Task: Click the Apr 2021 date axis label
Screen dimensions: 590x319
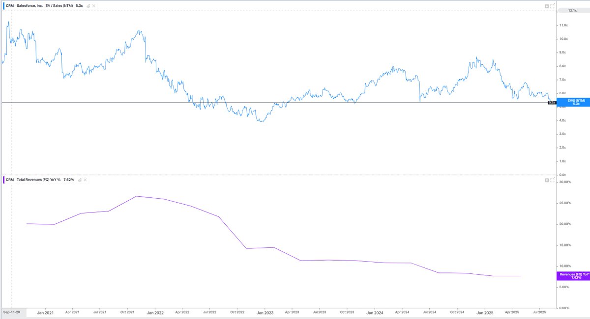Action: [72, 312]
